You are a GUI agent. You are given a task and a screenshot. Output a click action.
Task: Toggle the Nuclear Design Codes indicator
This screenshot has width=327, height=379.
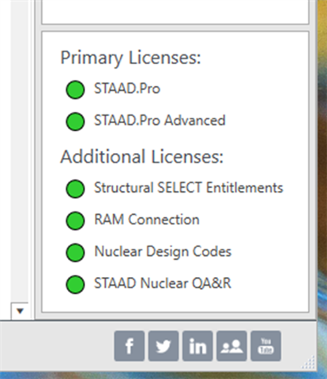tap(75, 253)
